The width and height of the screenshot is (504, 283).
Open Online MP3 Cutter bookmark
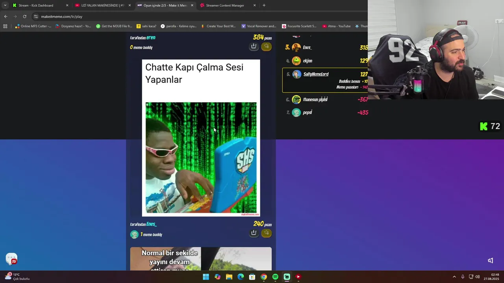pos(33,26)
